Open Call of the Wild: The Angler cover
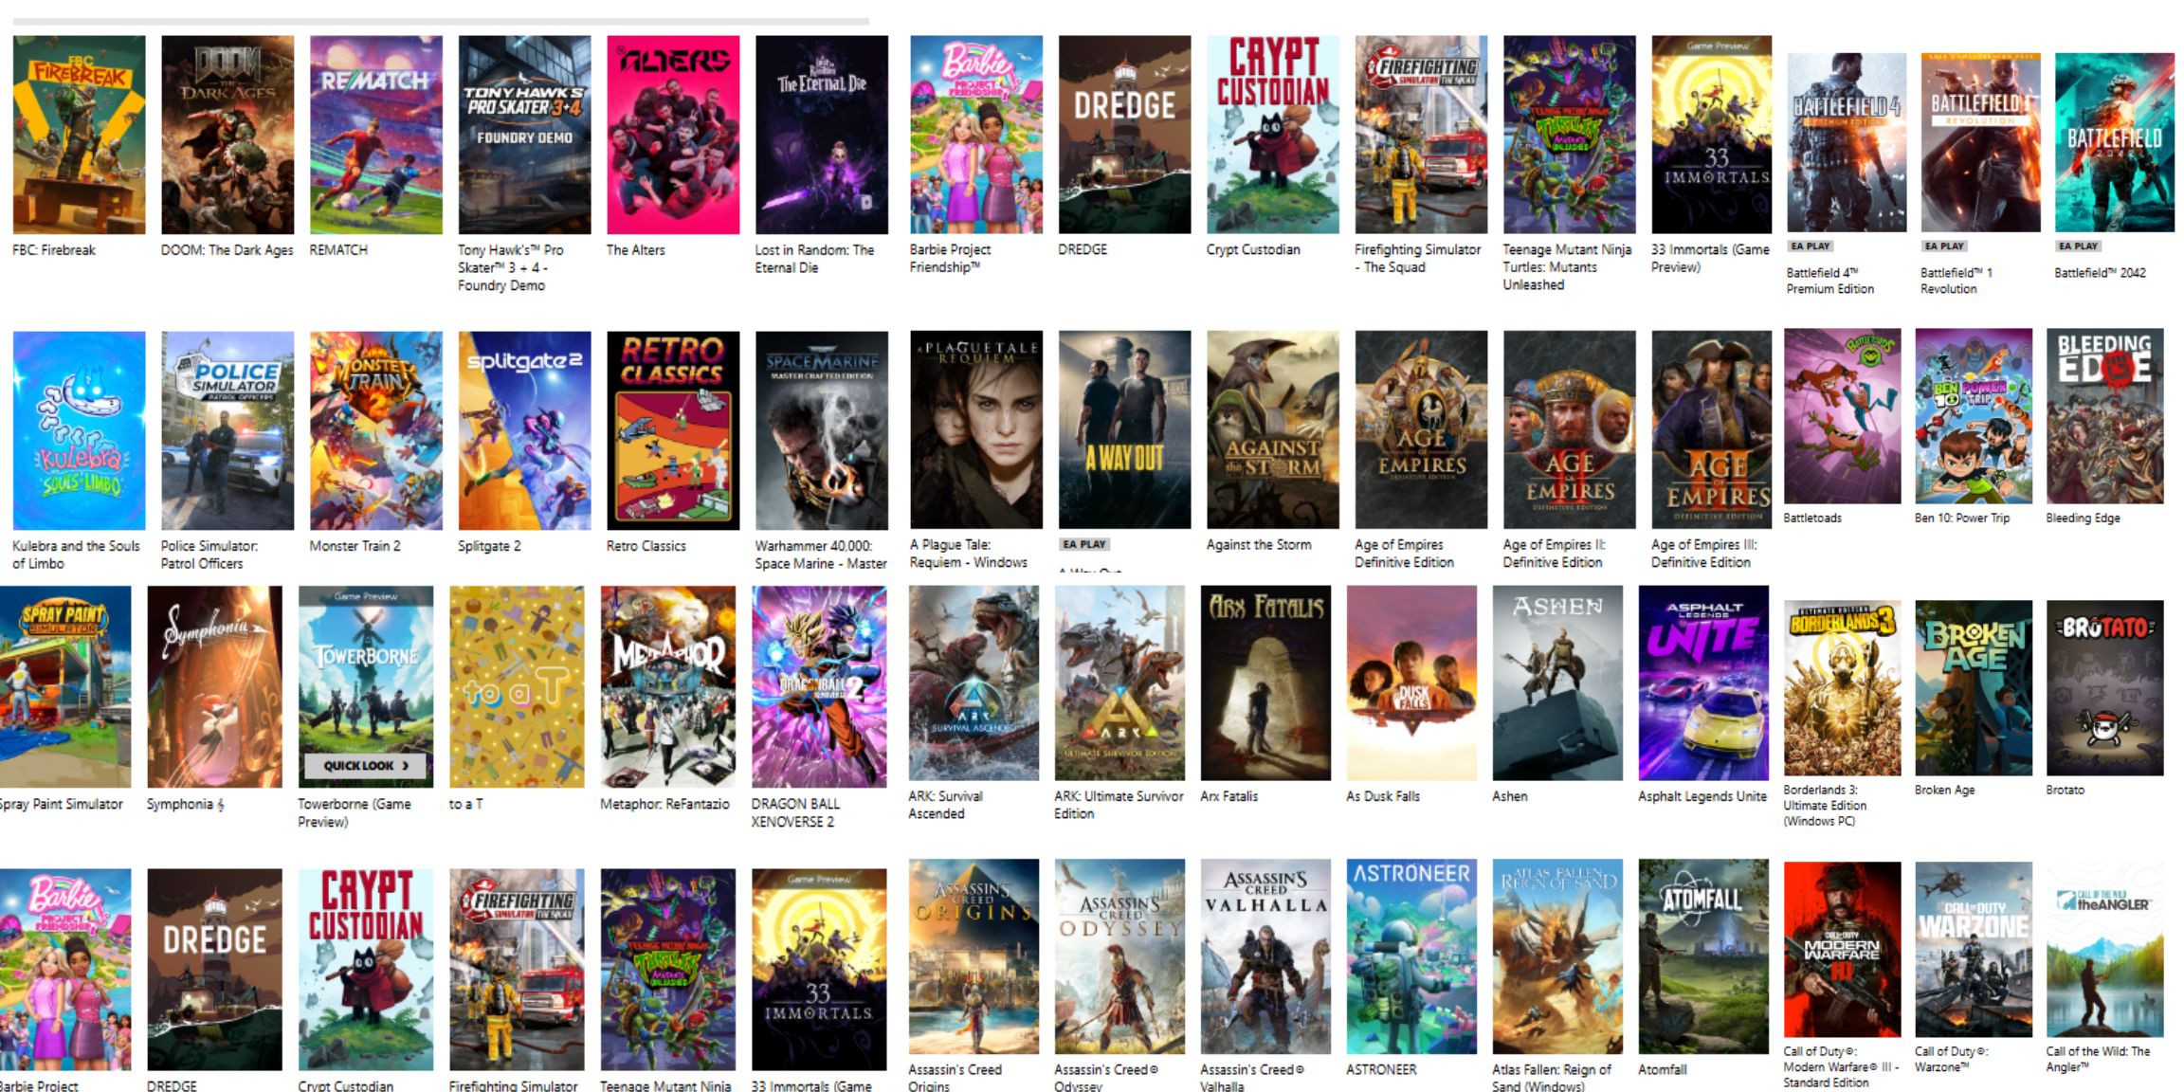Screen dimensions: 2184x1092 click(2105, 950)
